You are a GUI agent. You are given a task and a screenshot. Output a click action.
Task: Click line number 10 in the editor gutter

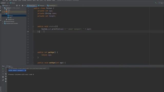28,32
